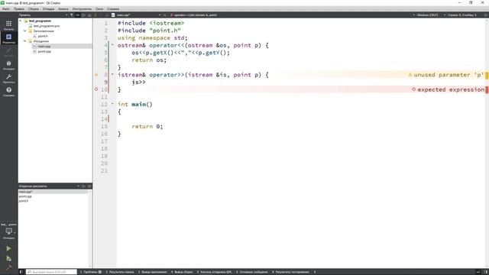Open the Test Results output pane
Image resolution: width=489 pixels, height=275 pixels.
click(290, 272)
